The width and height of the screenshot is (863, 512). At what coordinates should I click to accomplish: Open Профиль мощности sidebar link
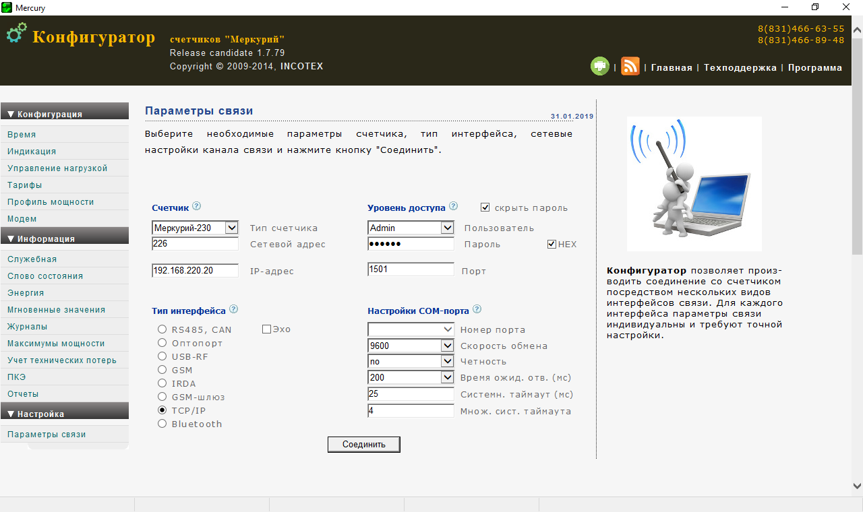pos(51,202)
